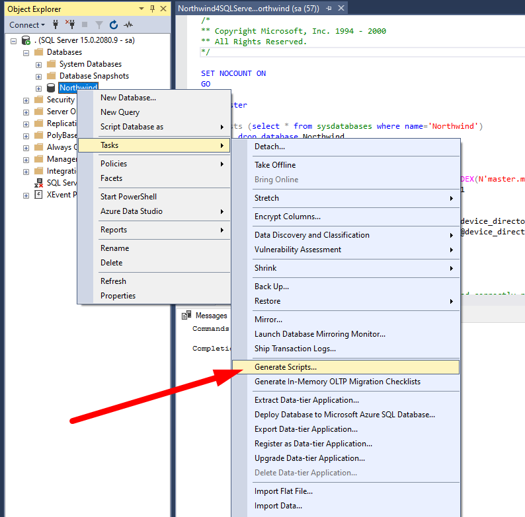Collapse the Databases folder node
The width and height of the screenshot is (525, 517).
point(26,52)
